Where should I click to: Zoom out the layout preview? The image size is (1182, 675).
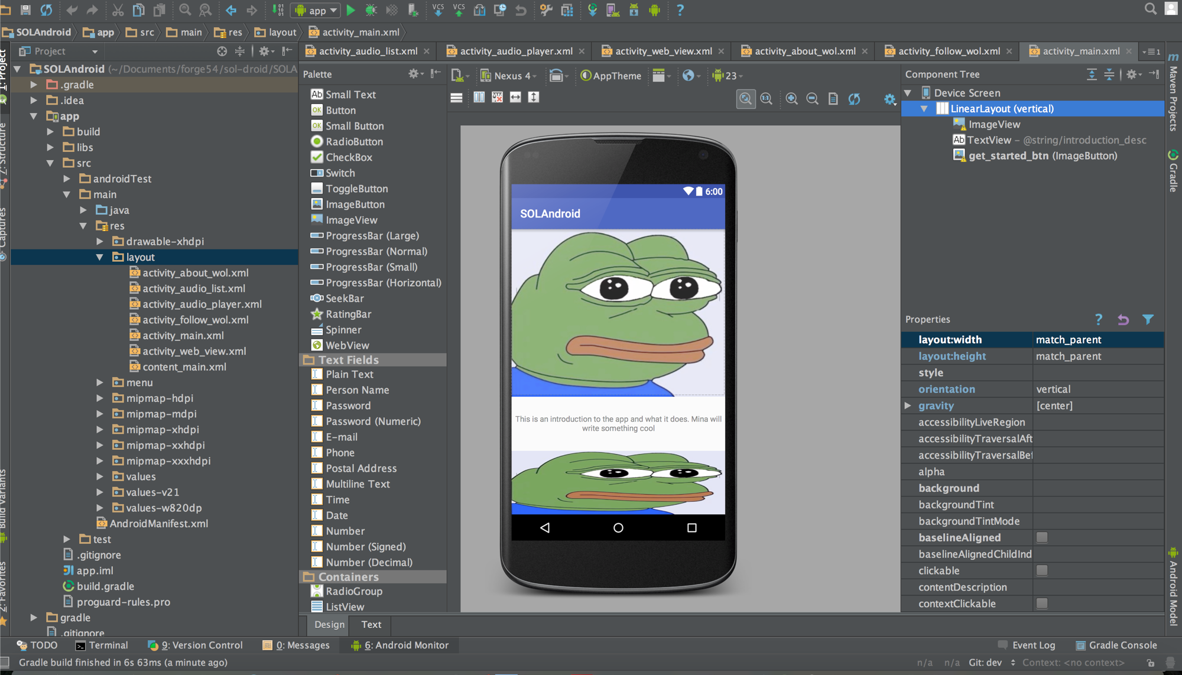pos(812,99)
